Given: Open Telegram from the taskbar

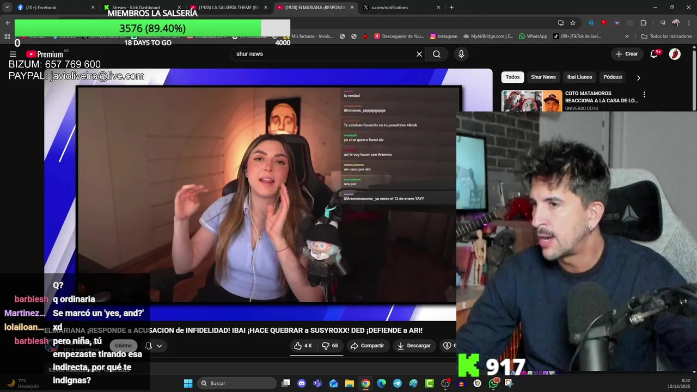Looking at the screenshot, I should pos(398,383).
